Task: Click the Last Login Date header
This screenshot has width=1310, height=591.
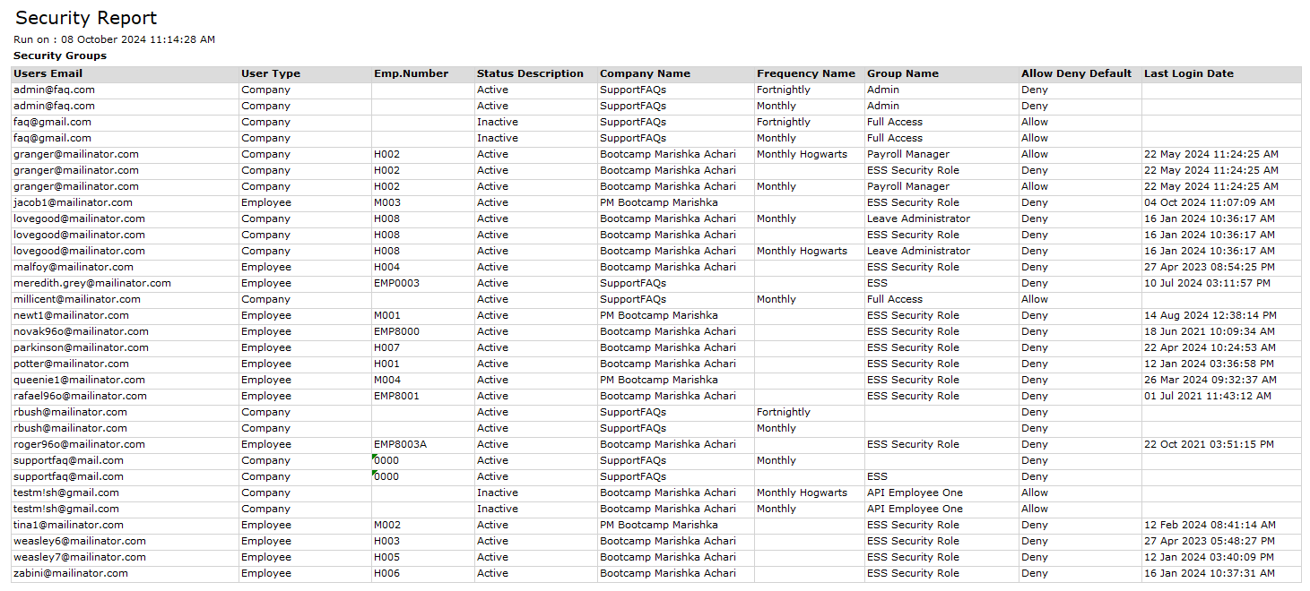Action: (x=1188, y=74)
